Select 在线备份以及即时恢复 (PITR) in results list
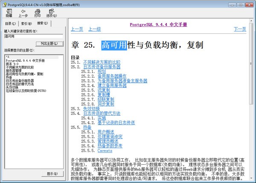This screenshot has height=183, width=256. pos(26,90)
